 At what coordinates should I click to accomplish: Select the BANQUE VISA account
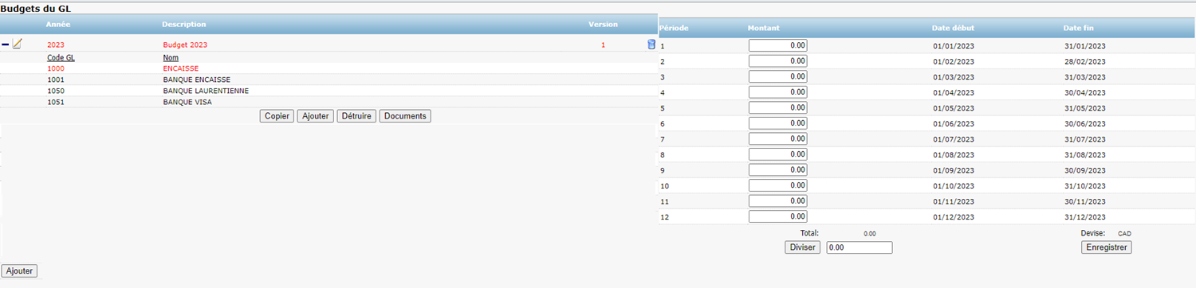(x=187, y=102)
